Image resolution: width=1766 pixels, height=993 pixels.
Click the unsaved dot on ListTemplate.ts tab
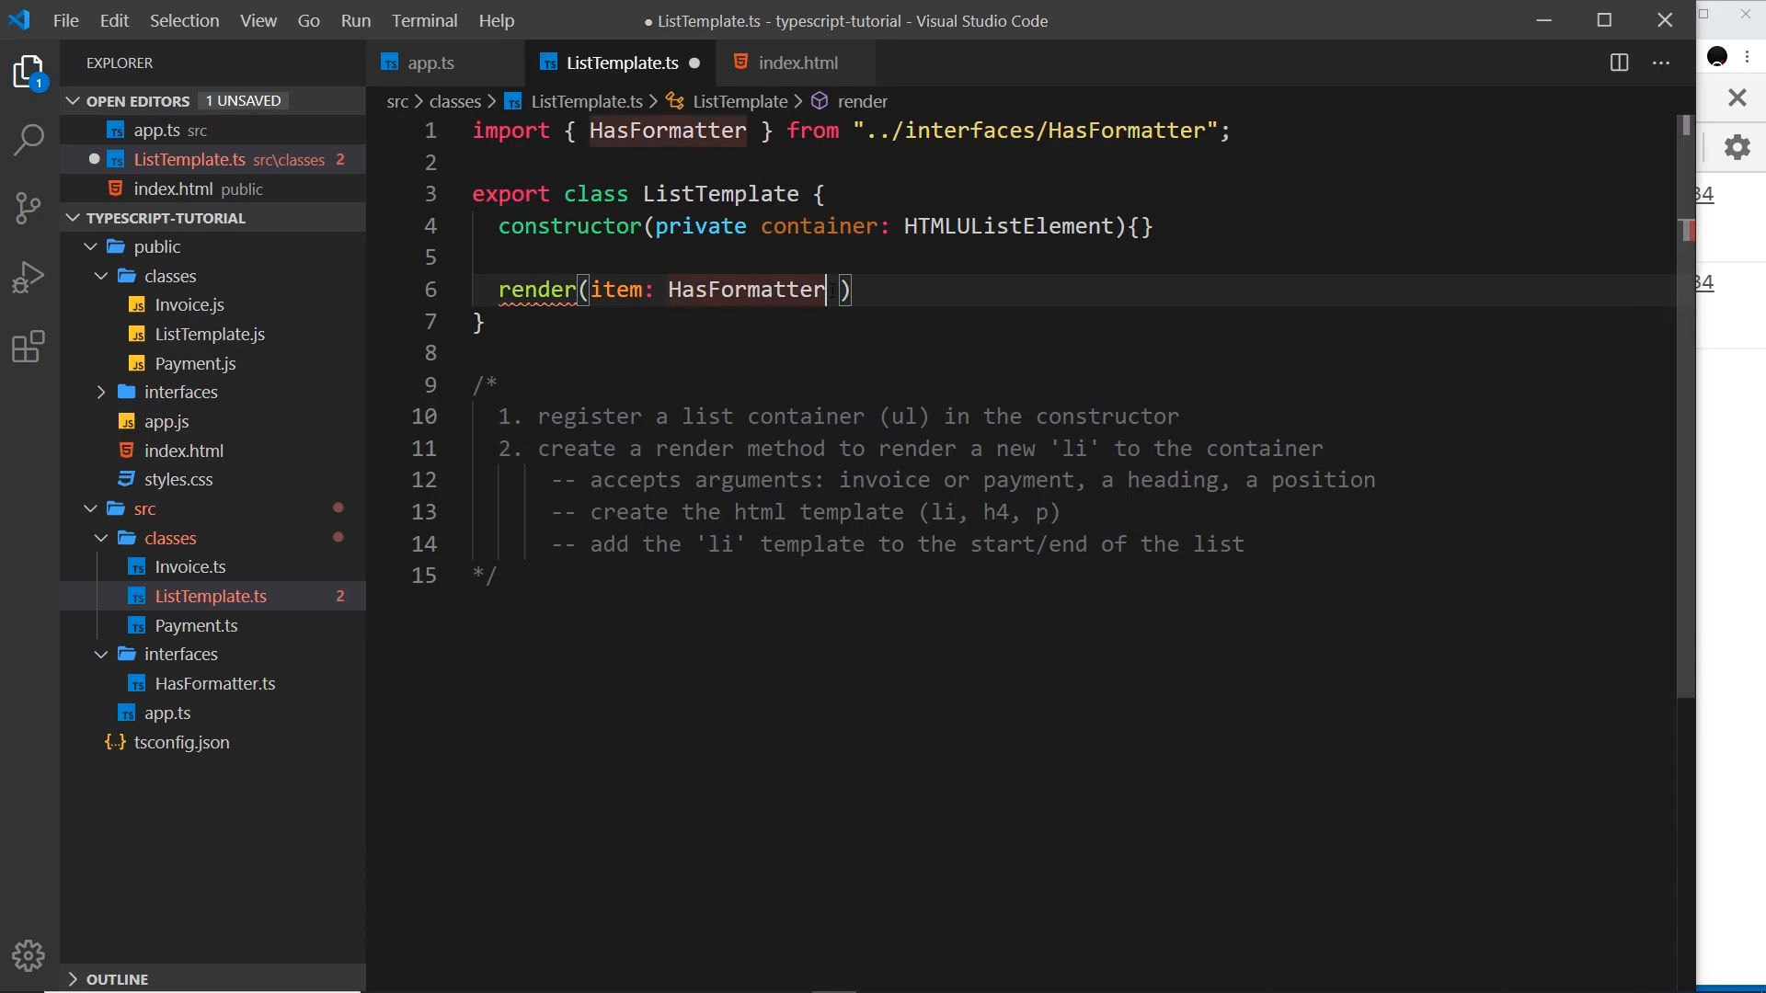694,63
